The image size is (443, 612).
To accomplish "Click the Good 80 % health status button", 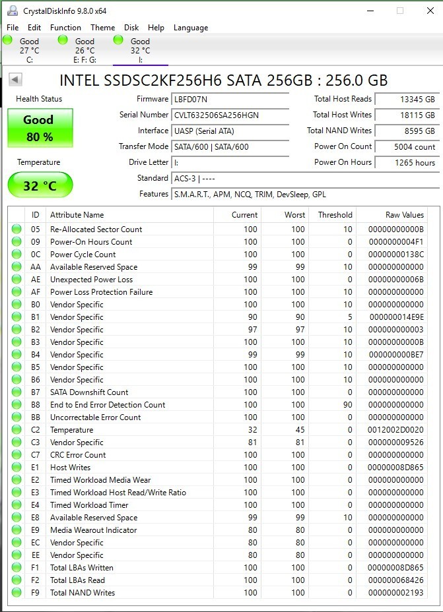I will tap(40, 128).
